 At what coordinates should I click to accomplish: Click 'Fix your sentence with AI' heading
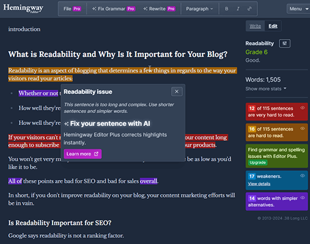tap(110, 124)
